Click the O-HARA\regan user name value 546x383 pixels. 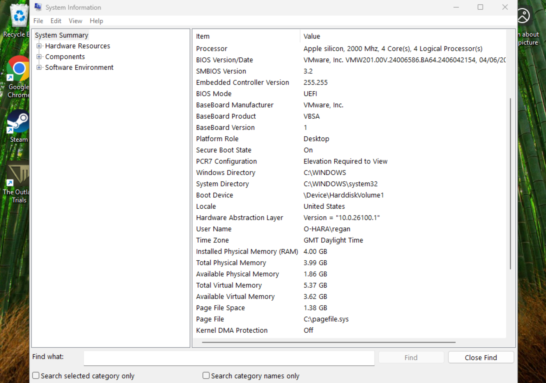tap(327, 229)
